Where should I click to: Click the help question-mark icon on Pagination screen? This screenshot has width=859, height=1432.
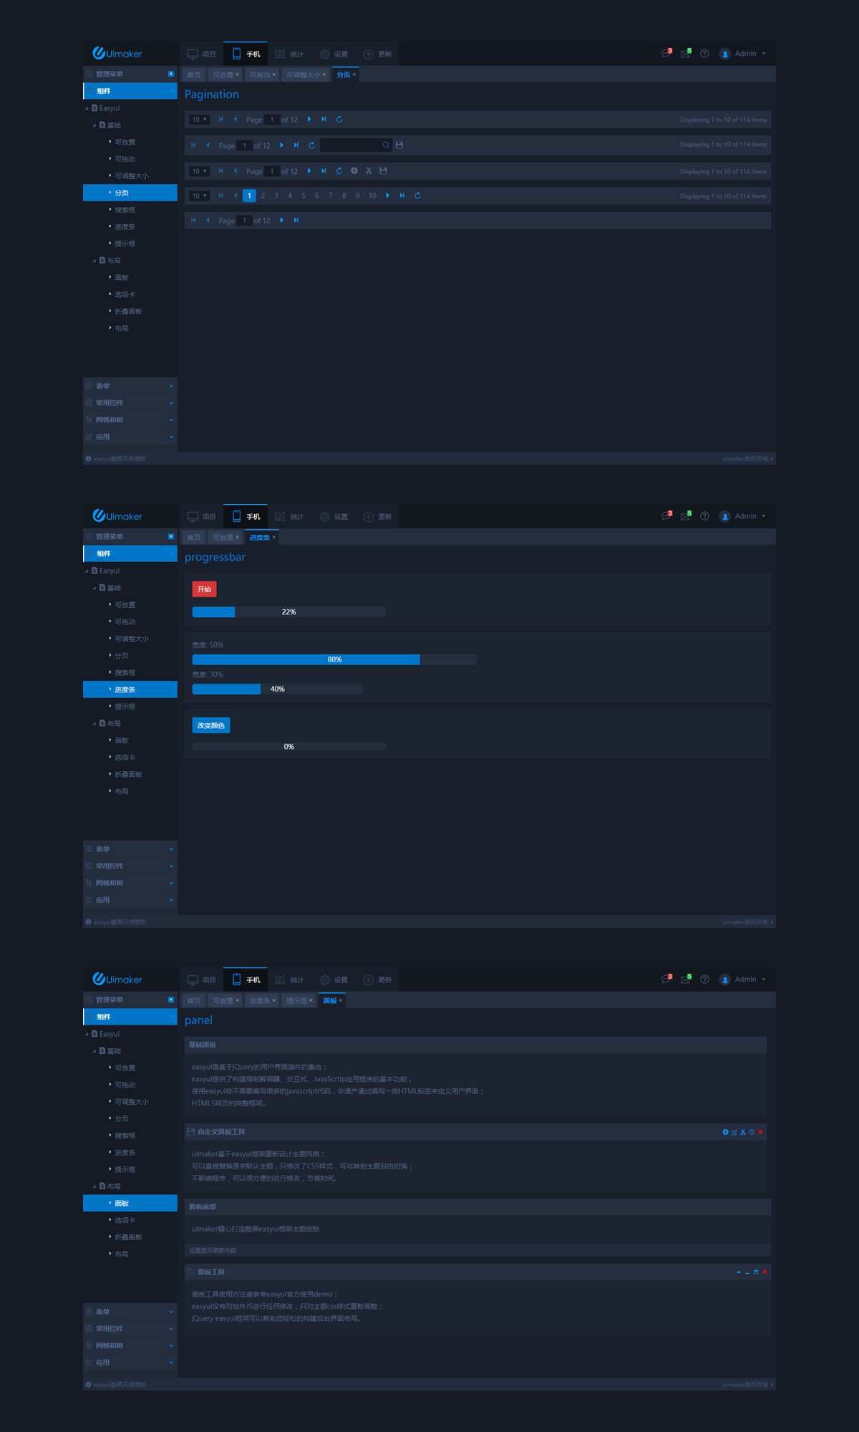[704, 54]
